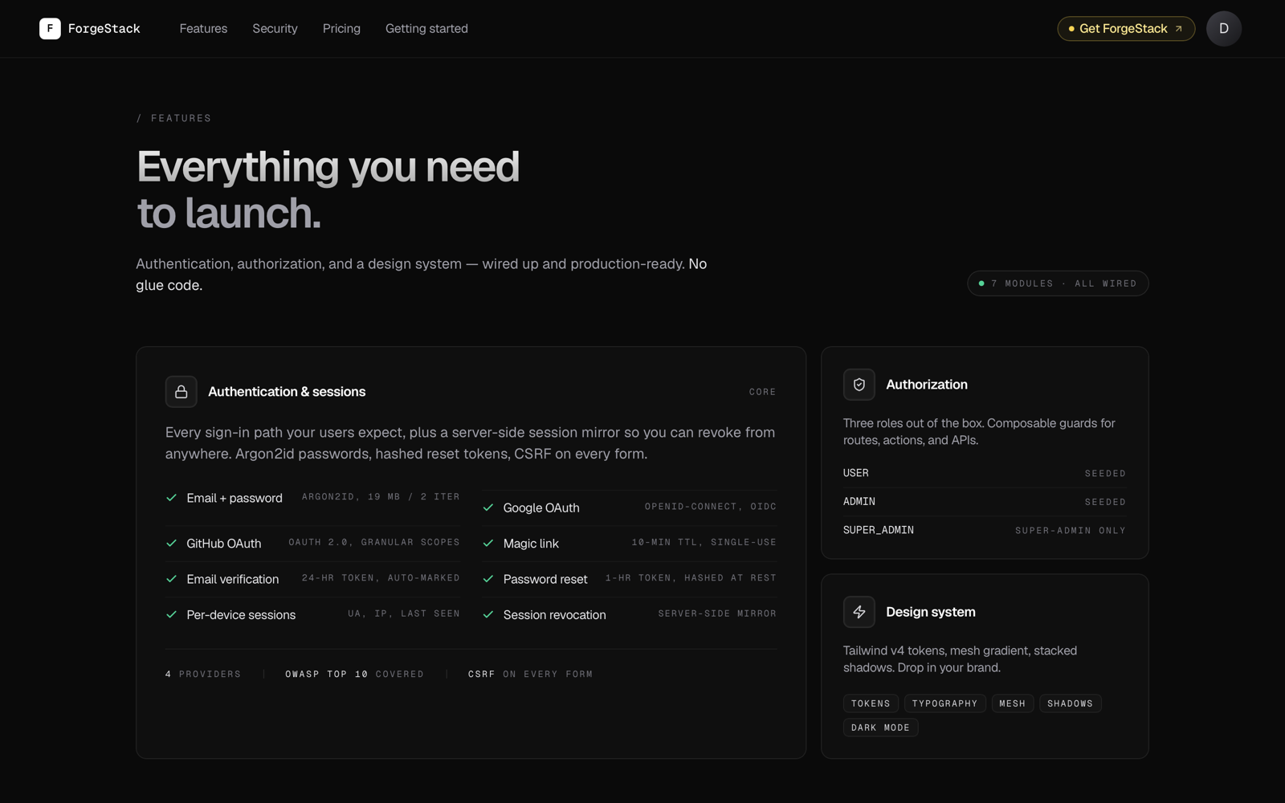
Task: Click the Everything you need to launch headline
Action: (328, 190)
